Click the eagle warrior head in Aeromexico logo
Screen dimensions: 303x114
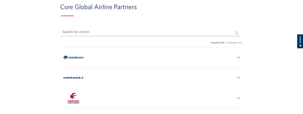[65, 57]
